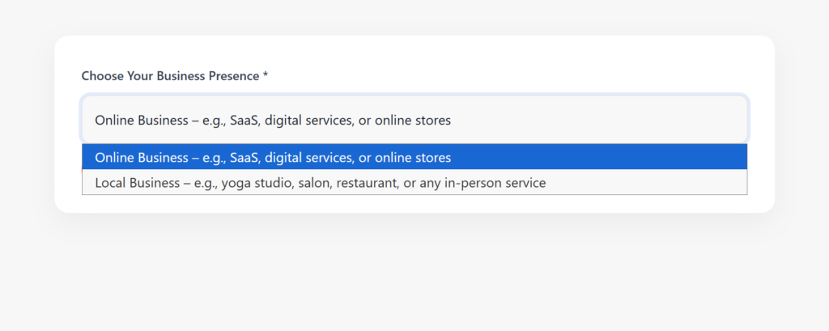Pick the option mentioning SaaS in list
829x331 pixels.
pos(273,157)
